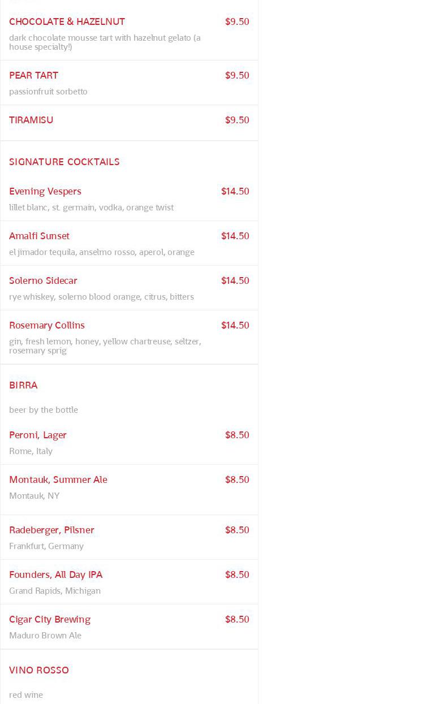Click the Birra section heading
The width and height of the screenshot is (444, 704).
23,385
